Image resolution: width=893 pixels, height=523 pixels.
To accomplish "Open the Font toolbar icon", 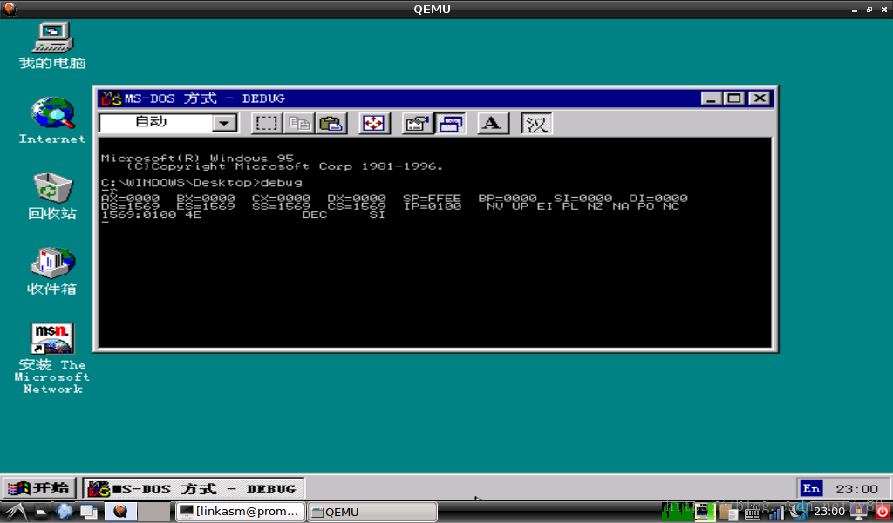I will (x=493, y=124).
